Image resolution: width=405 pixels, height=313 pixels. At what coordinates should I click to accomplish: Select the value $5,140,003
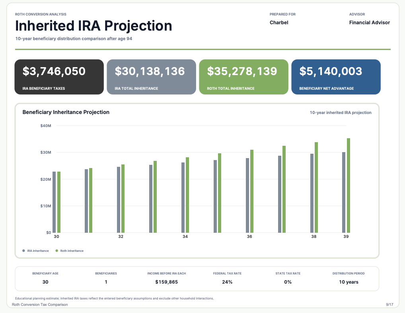click(331, 71)
